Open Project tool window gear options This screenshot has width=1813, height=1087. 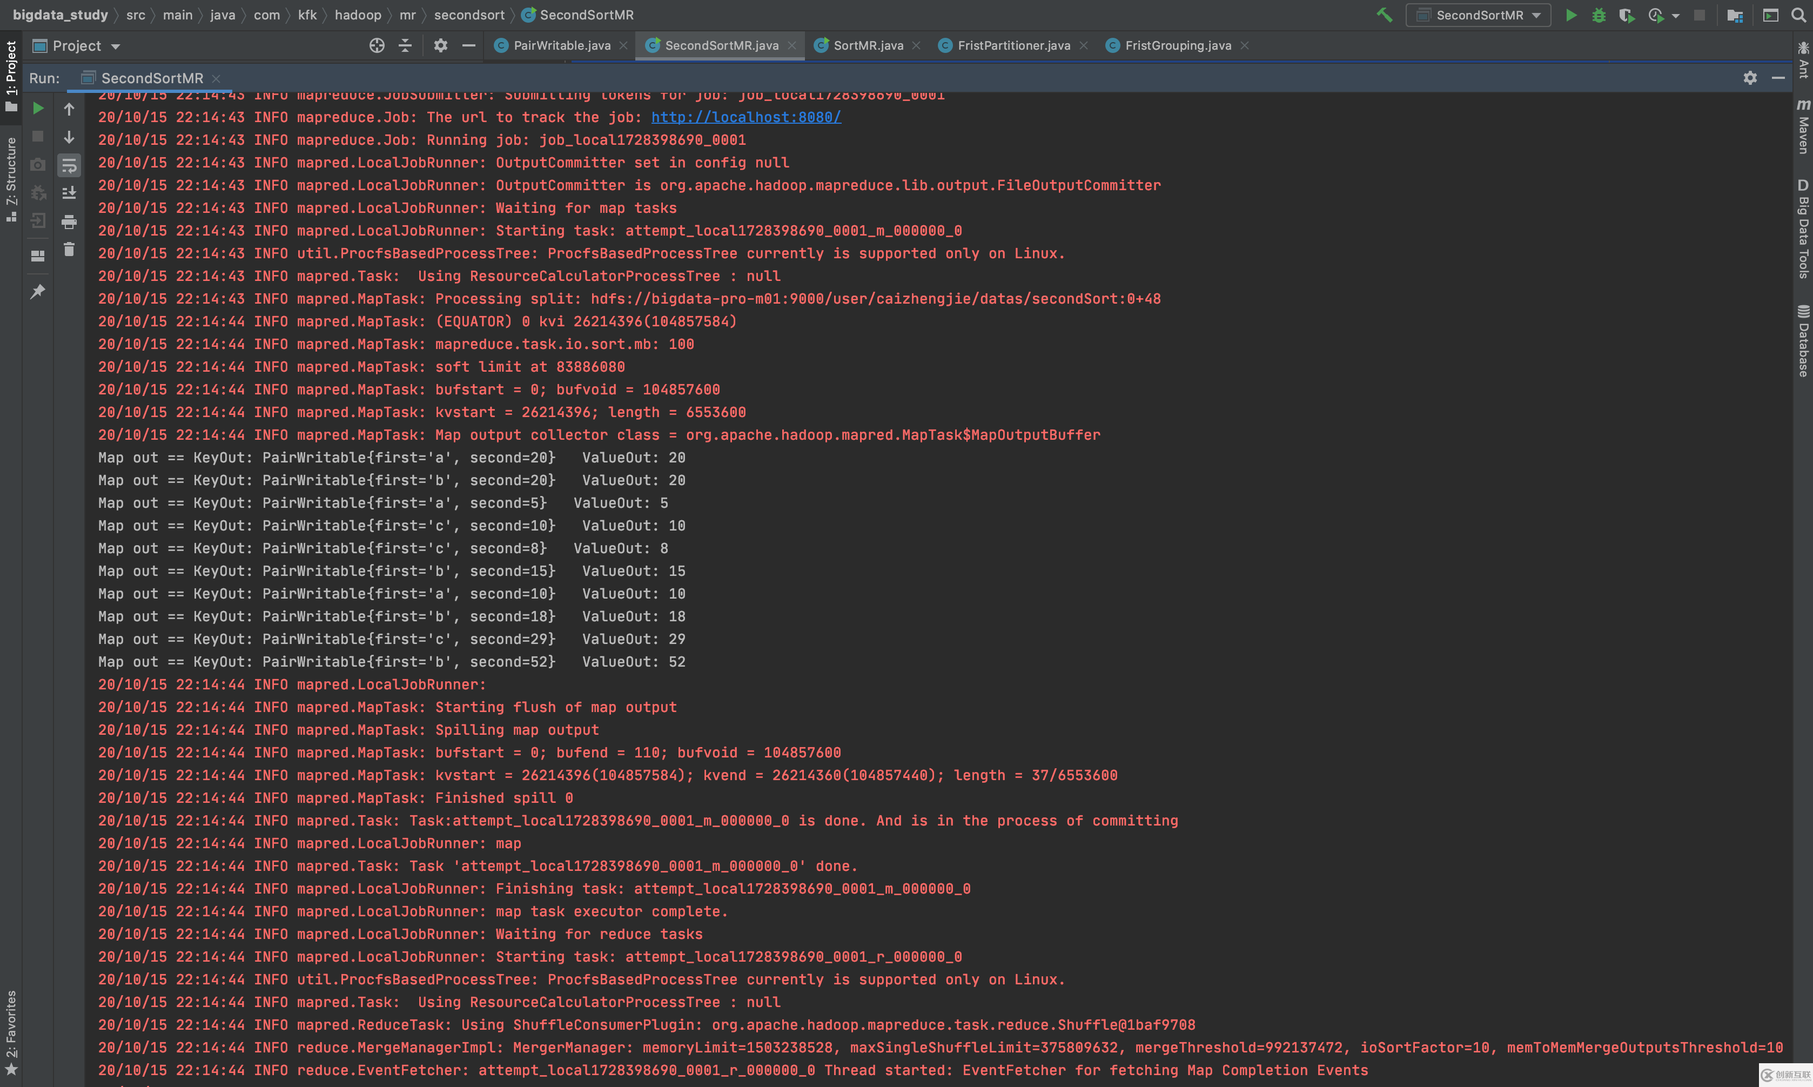coord(440,45)
